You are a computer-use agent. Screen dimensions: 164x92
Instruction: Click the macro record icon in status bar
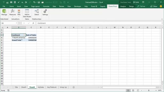click(8, 90)
